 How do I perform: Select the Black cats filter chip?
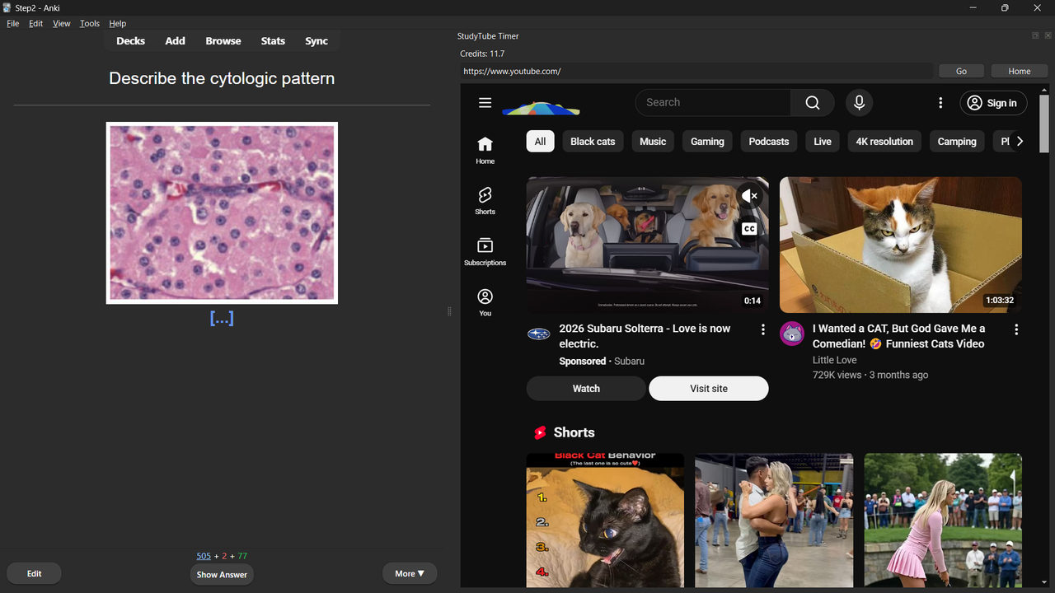tap(593, 142)
